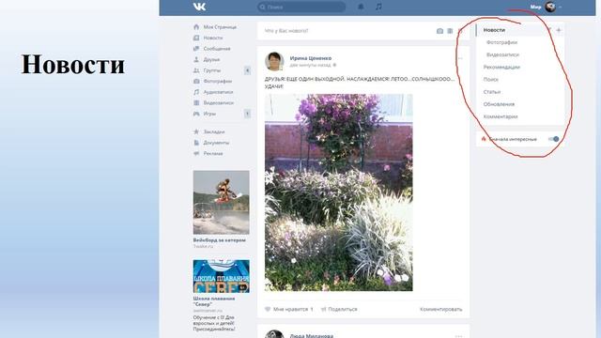
Task: Select Видеозаписи filter in right panel
Action: [x=502, y=54]
